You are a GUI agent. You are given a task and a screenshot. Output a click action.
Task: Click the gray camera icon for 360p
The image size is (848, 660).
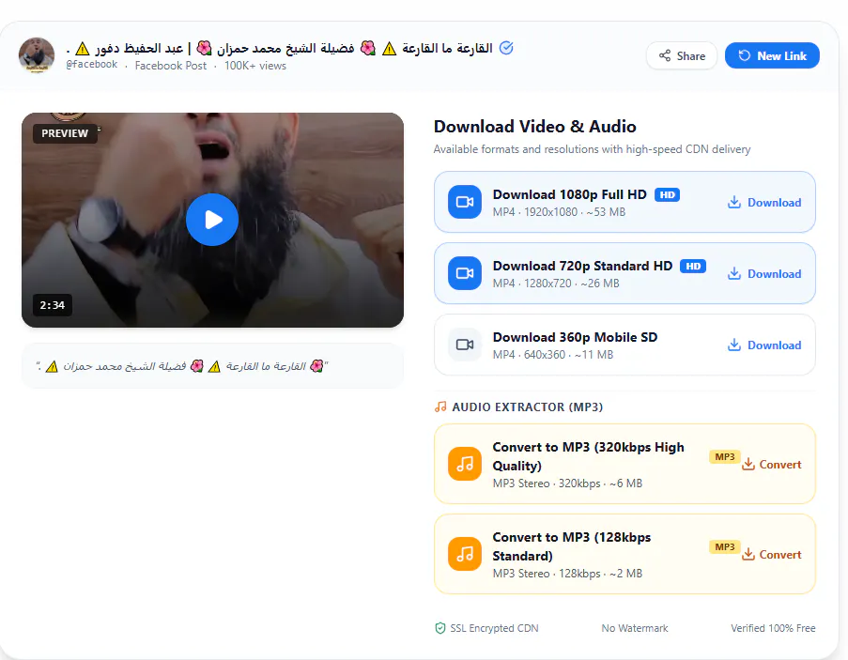[465, 345]
